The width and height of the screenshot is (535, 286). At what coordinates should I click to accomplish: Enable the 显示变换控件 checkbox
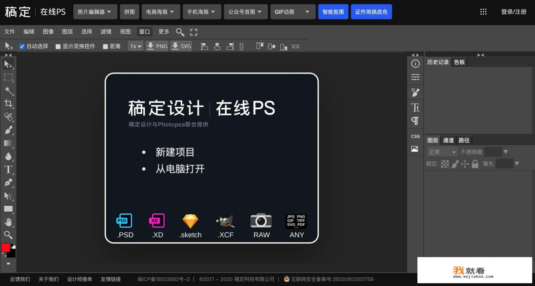58,47
